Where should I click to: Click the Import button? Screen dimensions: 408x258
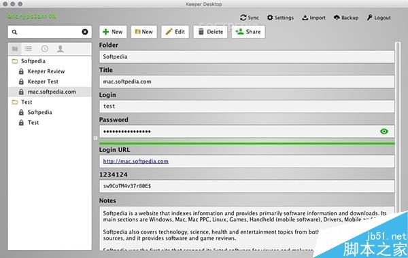tap(313, 18)
